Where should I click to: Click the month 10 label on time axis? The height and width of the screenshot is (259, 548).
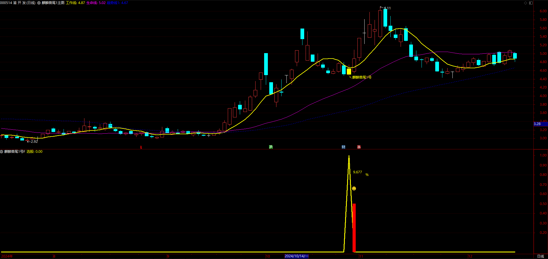[x=268, y=256]
